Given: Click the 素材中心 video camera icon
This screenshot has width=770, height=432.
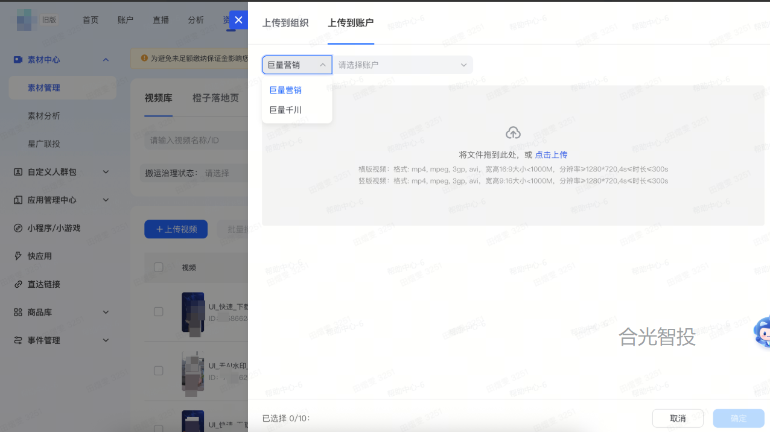Looking at the screenshot, I should point(17,60).
